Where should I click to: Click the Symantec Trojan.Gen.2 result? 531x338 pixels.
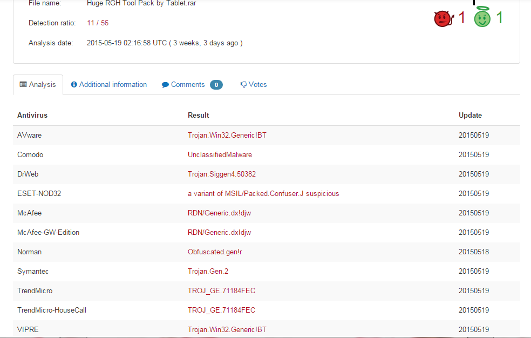coord(208,272)
